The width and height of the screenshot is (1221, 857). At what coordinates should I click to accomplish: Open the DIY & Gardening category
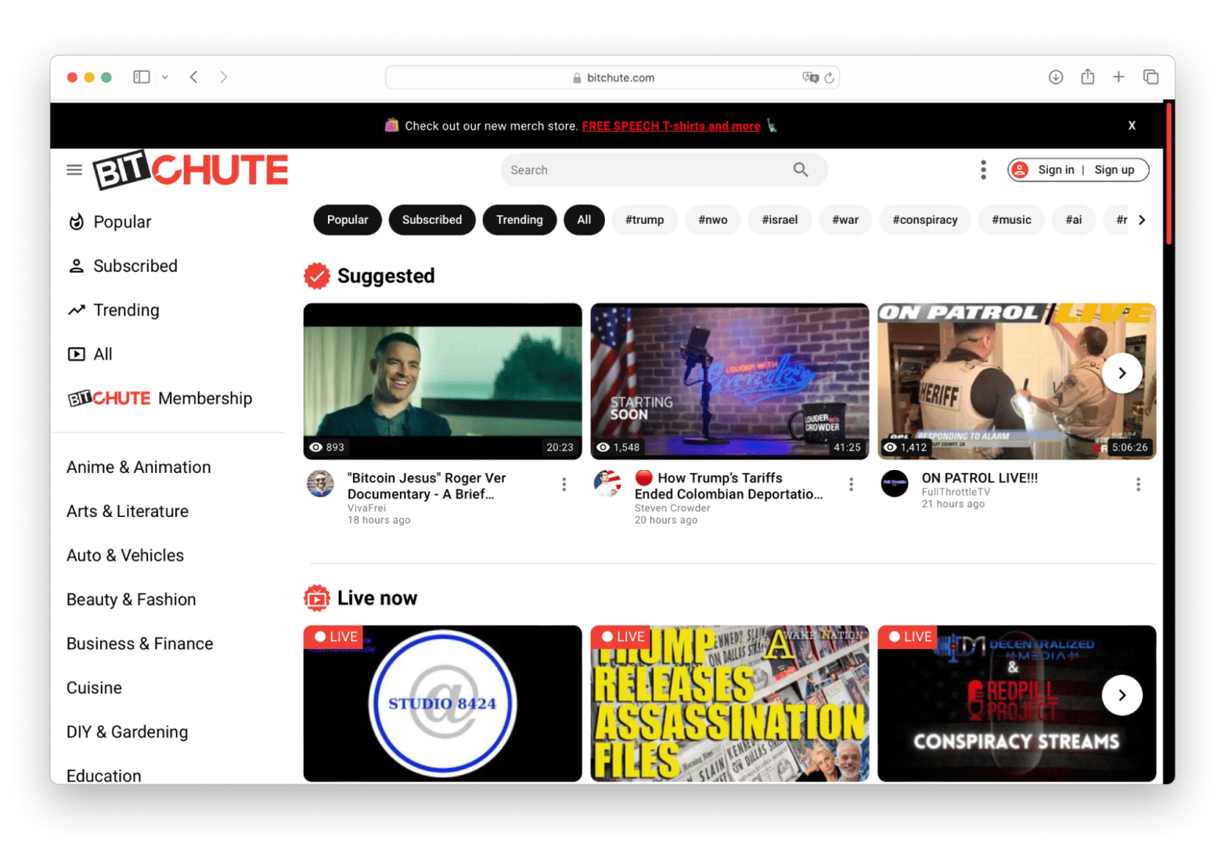[128, 732]
